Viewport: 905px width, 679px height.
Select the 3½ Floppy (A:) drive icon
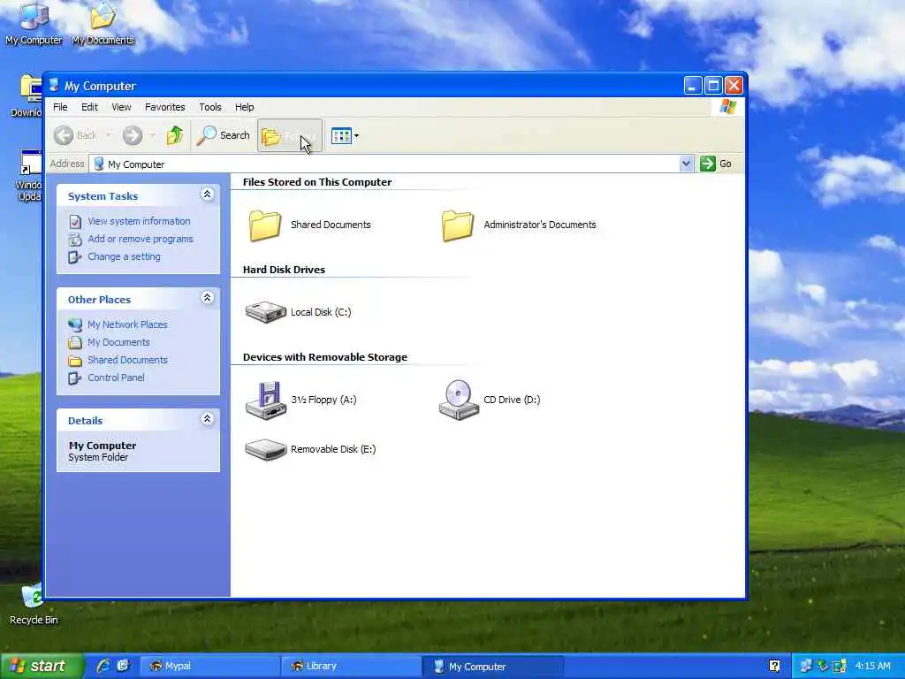(265, 401)
